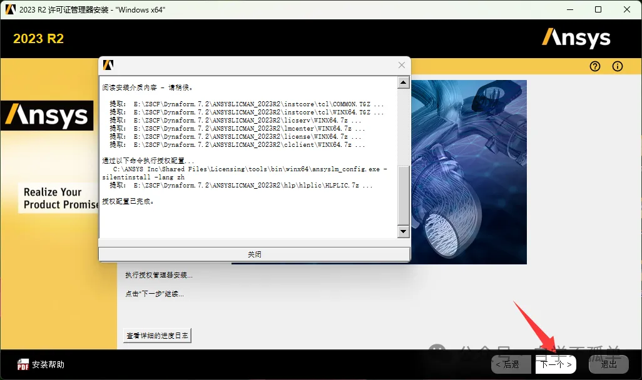642x380 pixels.
Task: Open the info circle icon
Action: tap(618, 66)
